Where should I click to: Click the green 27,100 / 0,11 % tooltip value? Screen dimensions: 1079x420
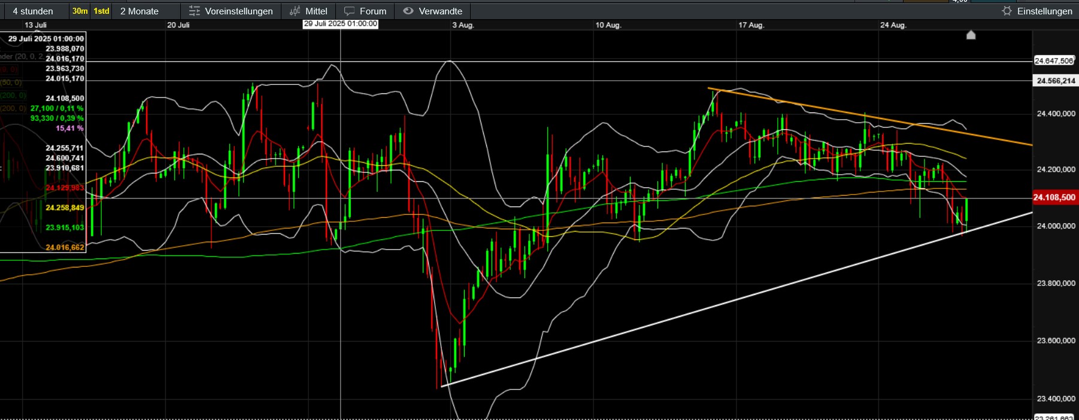(57, 108)
